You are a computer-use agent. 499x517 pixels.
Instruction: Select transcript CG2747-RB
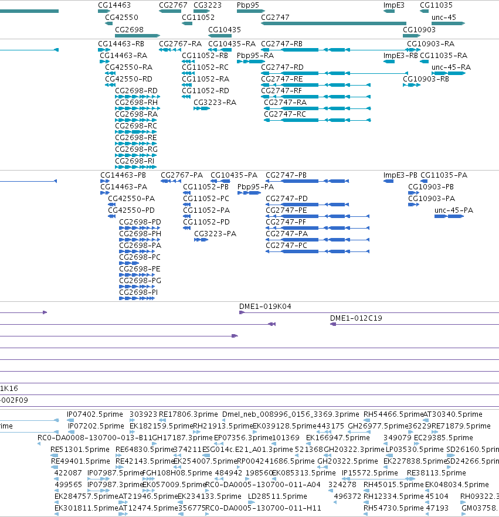pyautogui.click(x=281, y=44)
